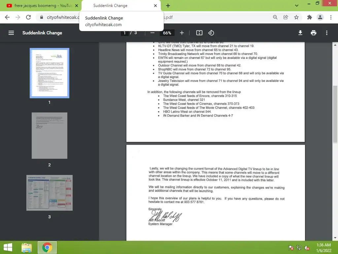The image size is (338, 254).
Task: Go back to the previous page
Action: (7, 17)
